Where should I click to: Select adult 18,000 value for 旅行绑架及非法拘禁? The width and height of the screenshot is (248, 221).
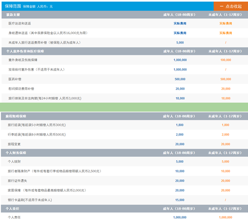click(x=180, y=98)
